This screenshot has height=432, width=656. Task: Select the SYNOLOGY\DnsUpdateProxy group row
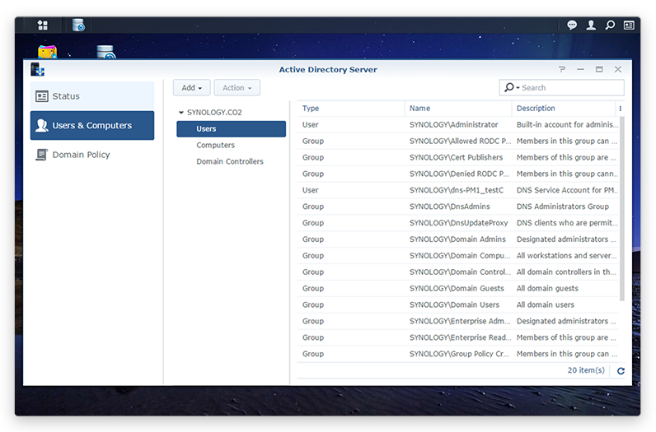(x=458, y=223)
